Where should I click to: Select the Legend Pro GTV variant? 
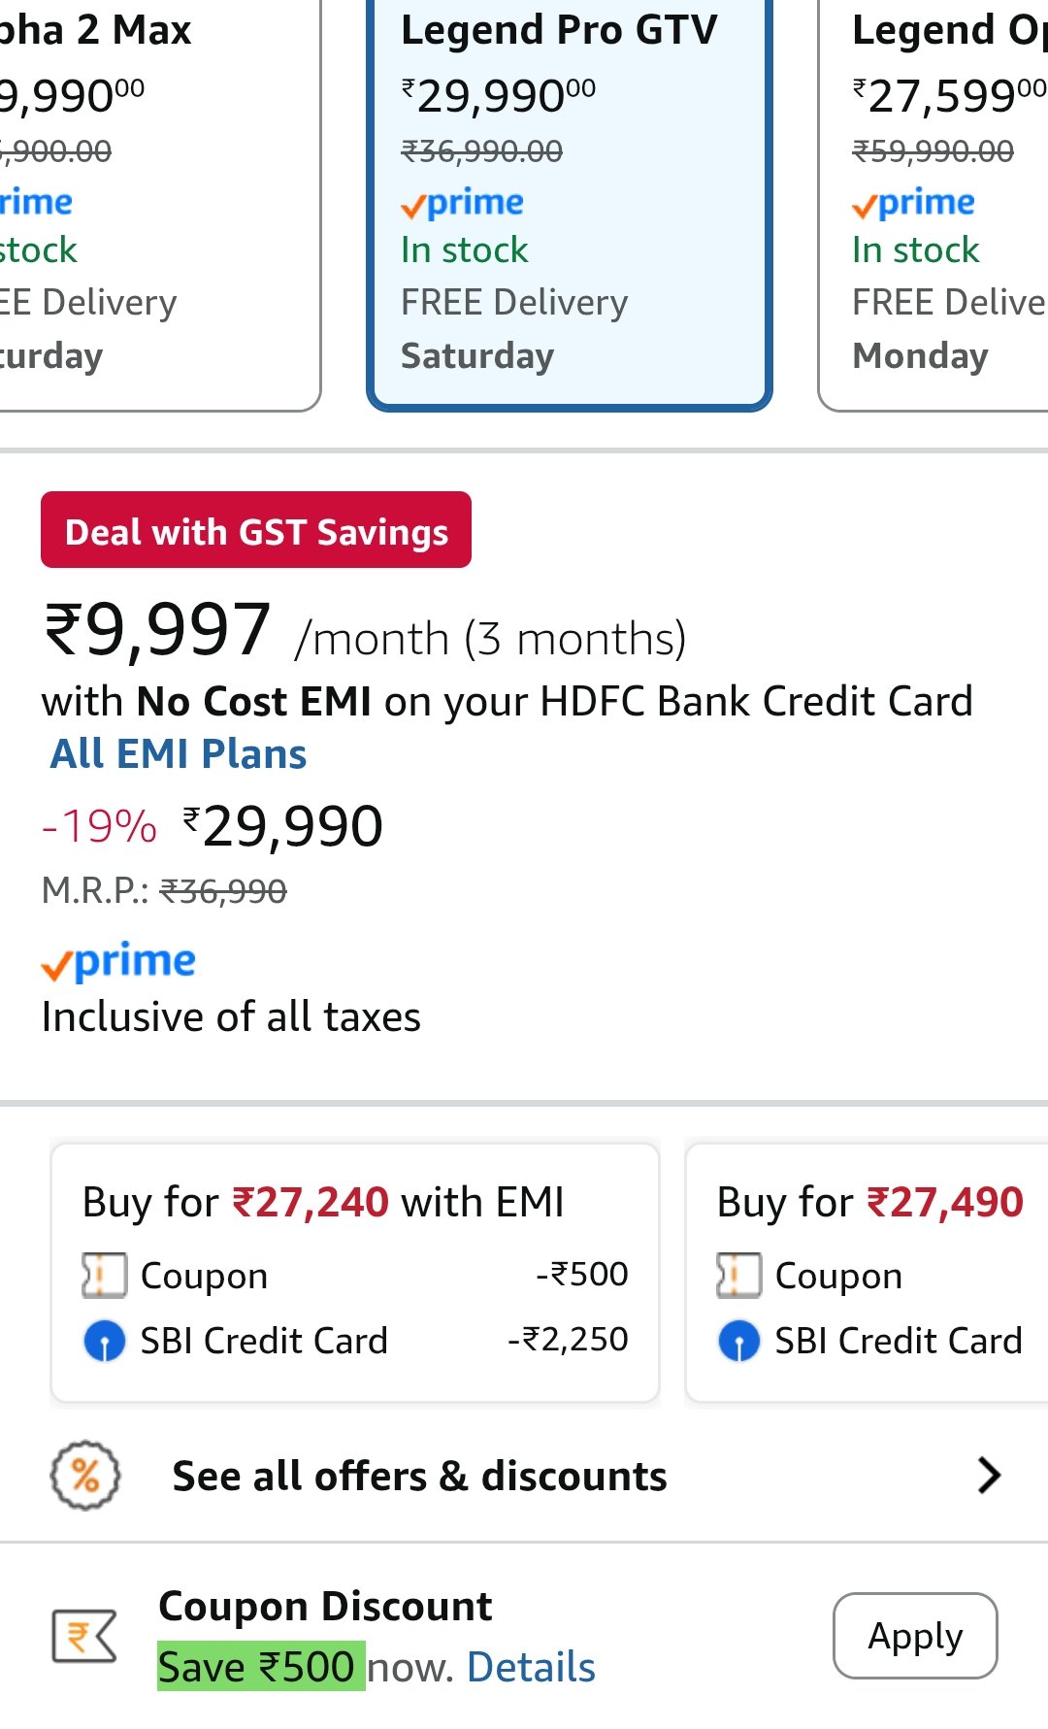[x=569, y=194]
